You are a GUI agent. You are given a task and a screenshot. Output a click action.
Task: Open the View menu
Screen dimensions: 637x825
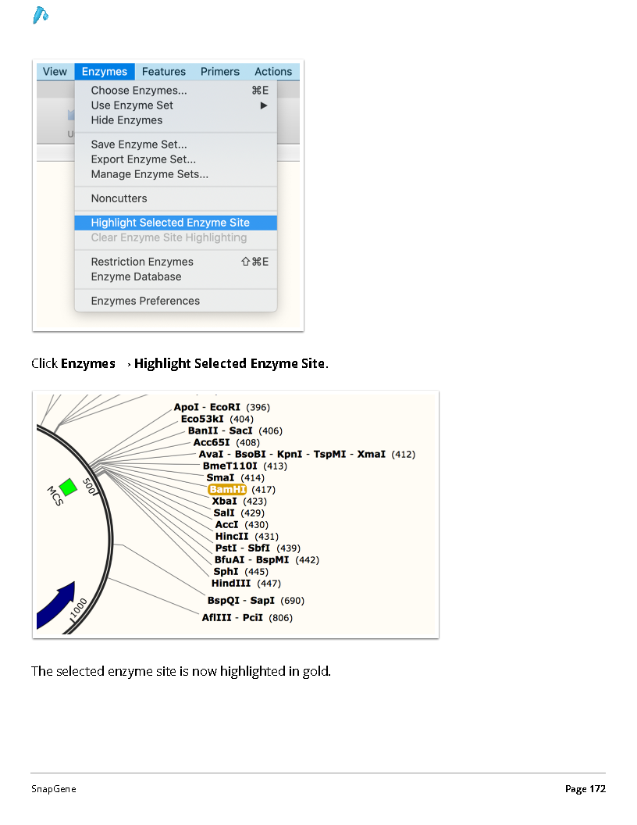pyautogui.click(x=55, y=72)
